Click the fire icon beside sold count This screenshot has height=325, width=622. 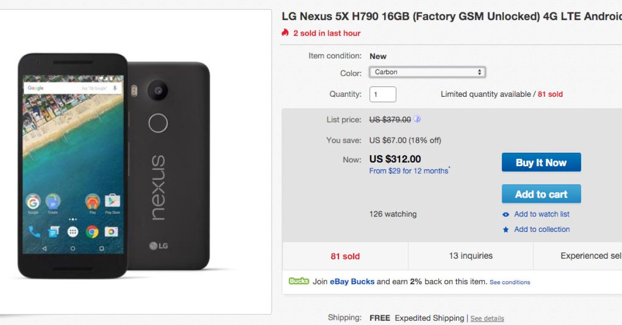285,33
